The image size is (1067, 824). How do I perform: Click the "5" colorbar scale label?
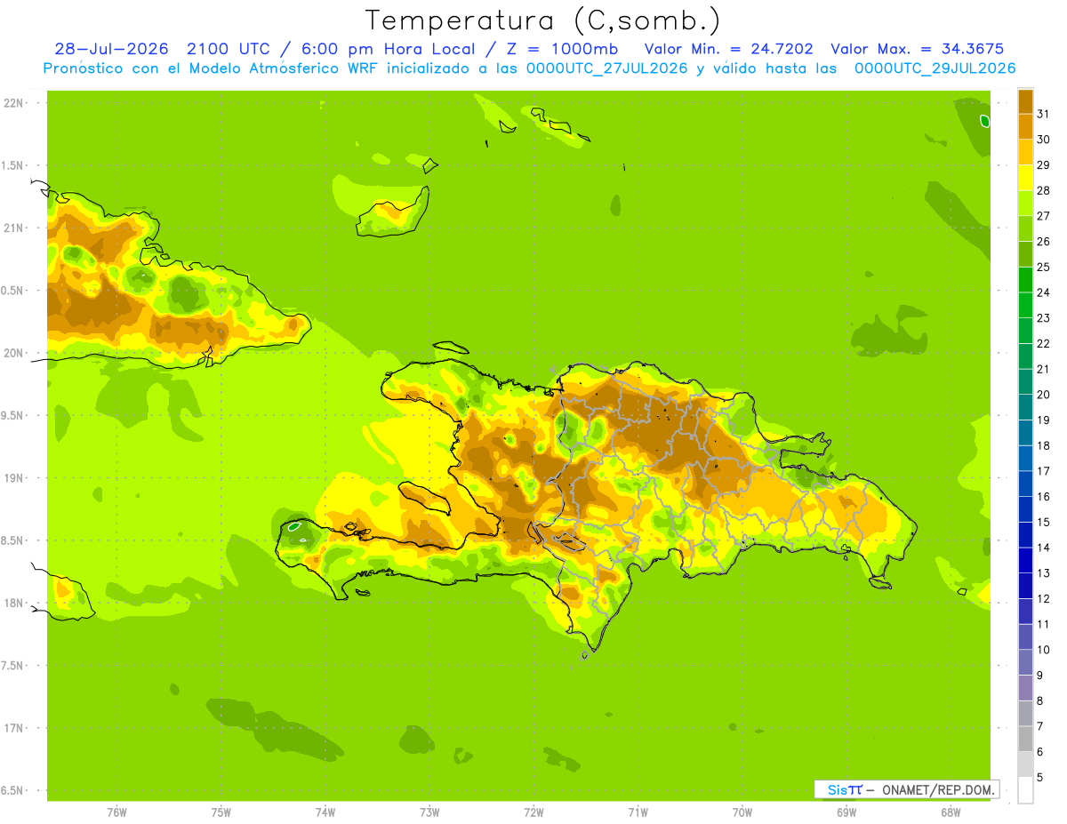1041,778
